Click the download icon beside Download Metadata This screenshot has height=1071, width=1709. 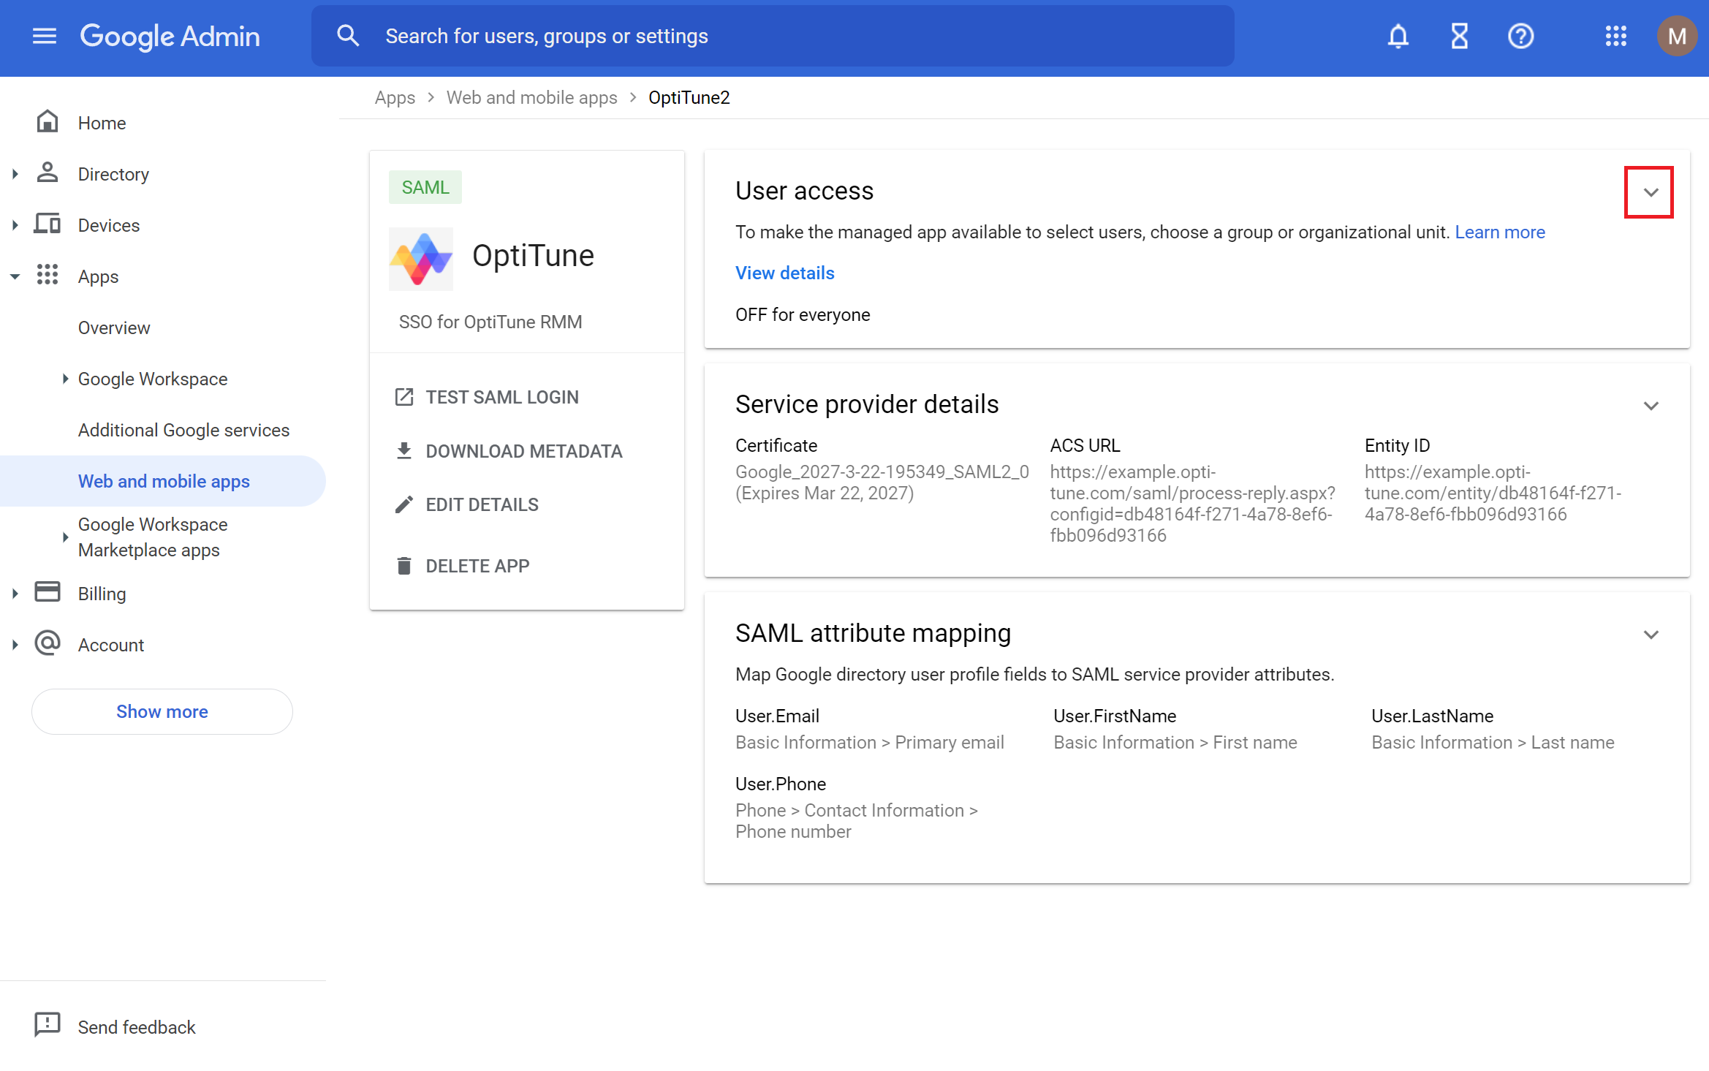click(404, 451)
